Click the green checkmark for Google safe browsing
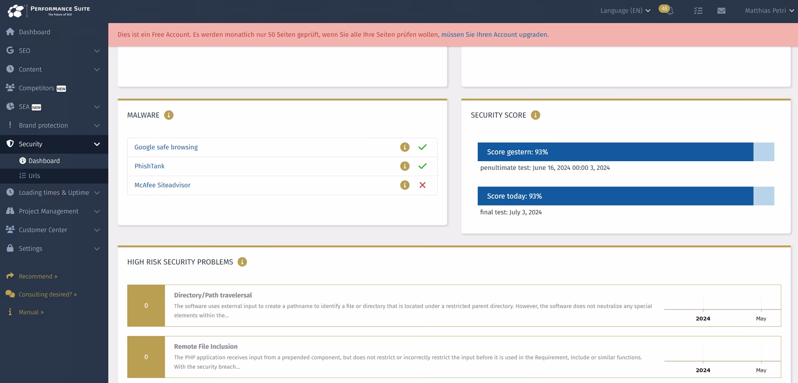 point(423,147)
